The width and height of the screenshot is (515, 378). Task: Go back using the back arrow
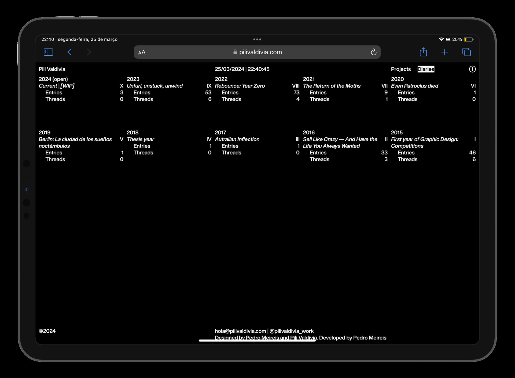[x=69, y=52]
